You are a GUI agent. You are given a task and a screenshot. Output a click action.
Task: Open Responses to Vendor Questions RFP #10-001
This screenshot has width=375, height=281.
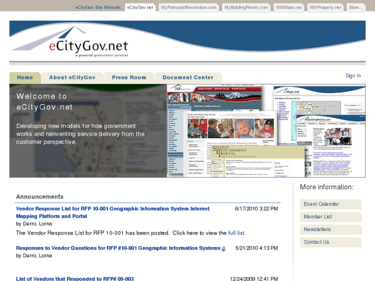118,248
